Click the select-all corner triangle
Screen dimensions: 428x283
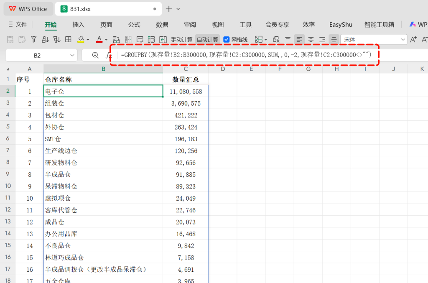pyautogui.click(x=8, y=69)
